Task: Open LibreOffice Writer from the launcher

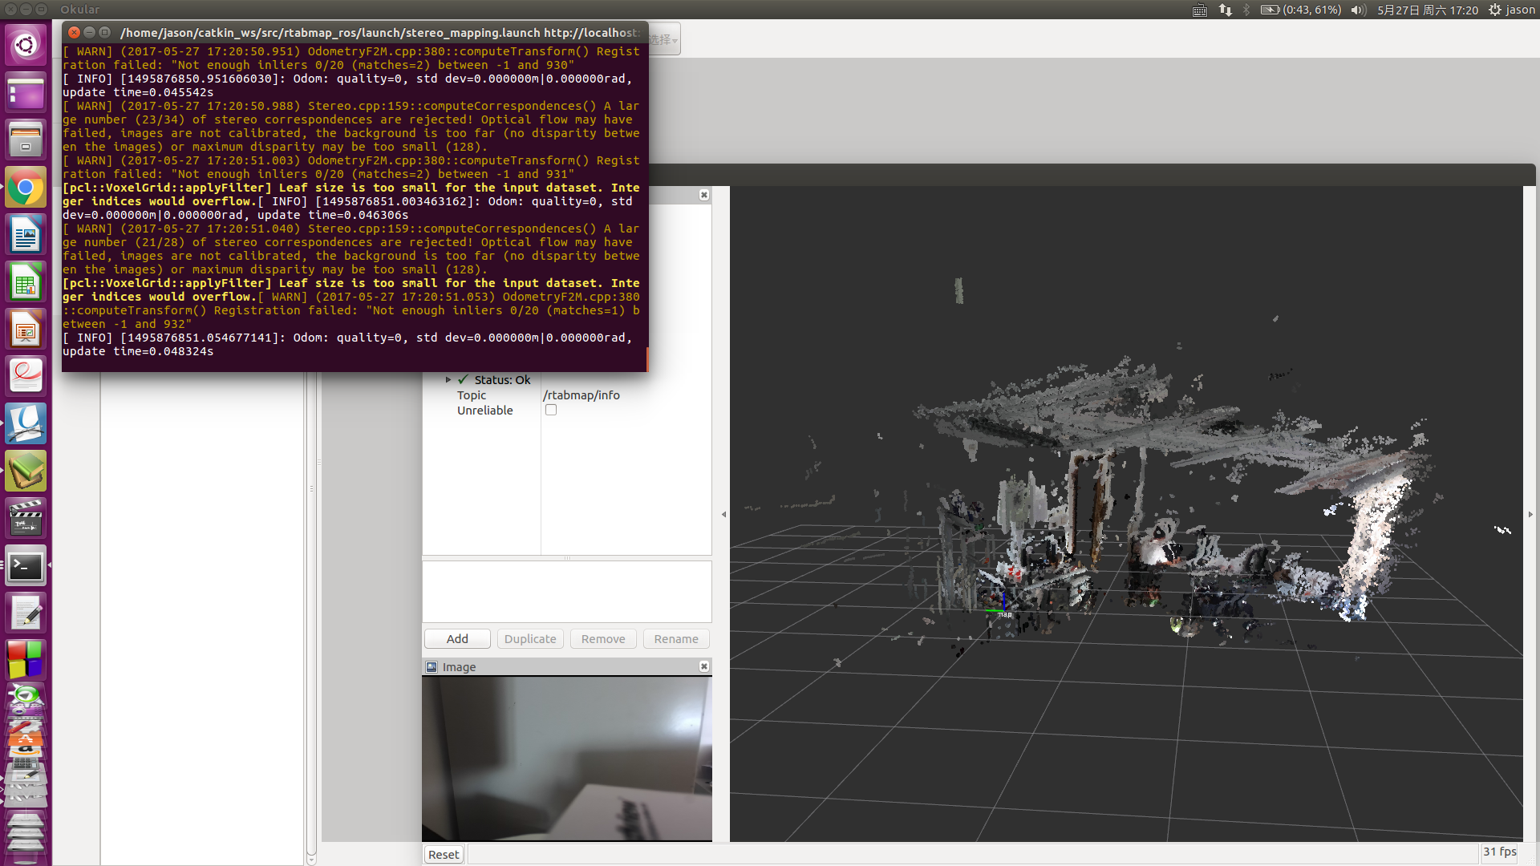Action: coord(26,237)
